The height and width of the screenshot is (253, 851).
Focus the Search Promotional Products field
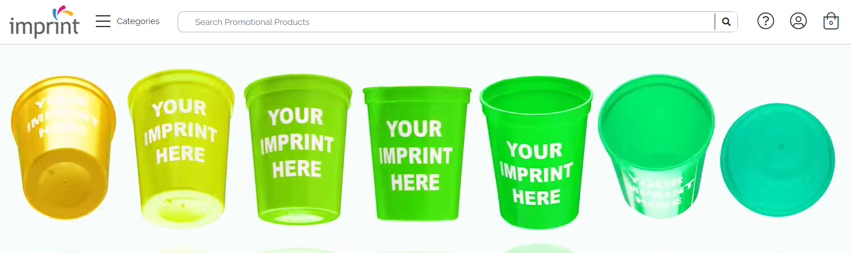tap(446, 22)
